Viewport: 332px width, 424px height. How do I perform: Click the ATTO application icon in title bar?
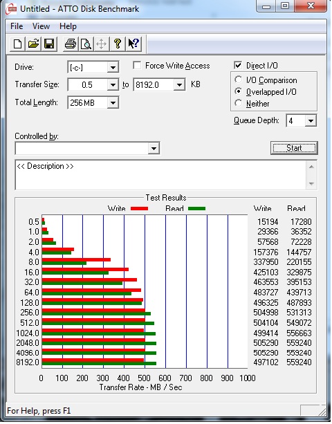tap(11, 9)
